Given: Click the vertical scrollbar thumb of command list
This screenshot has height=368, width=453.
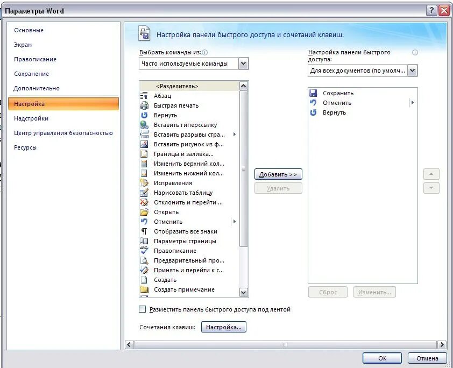Looking at the screenshot, I should pos(244,169).
